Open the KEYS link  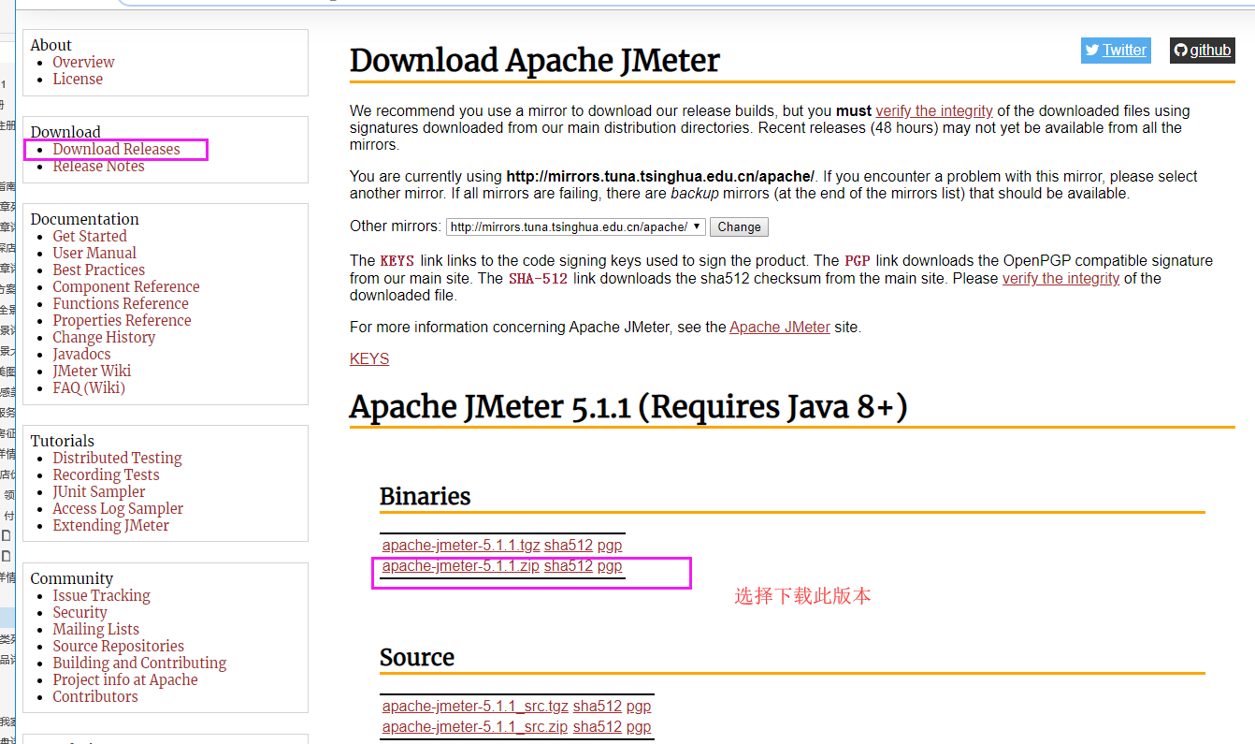point(369,358)
